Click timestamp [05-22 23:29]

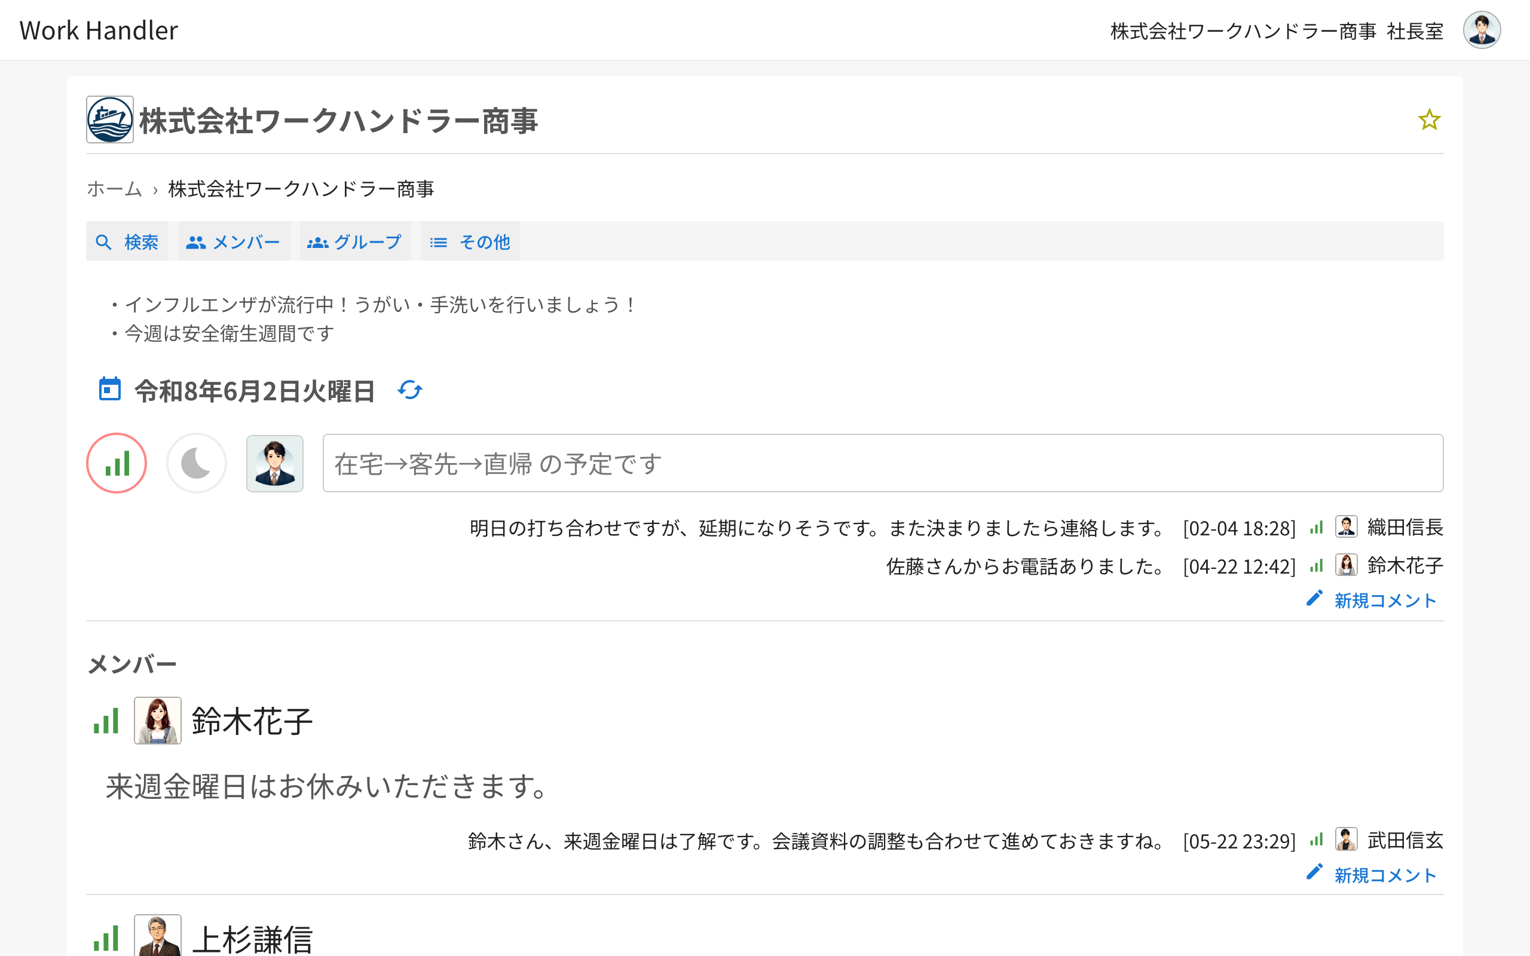pos(1239,841)
